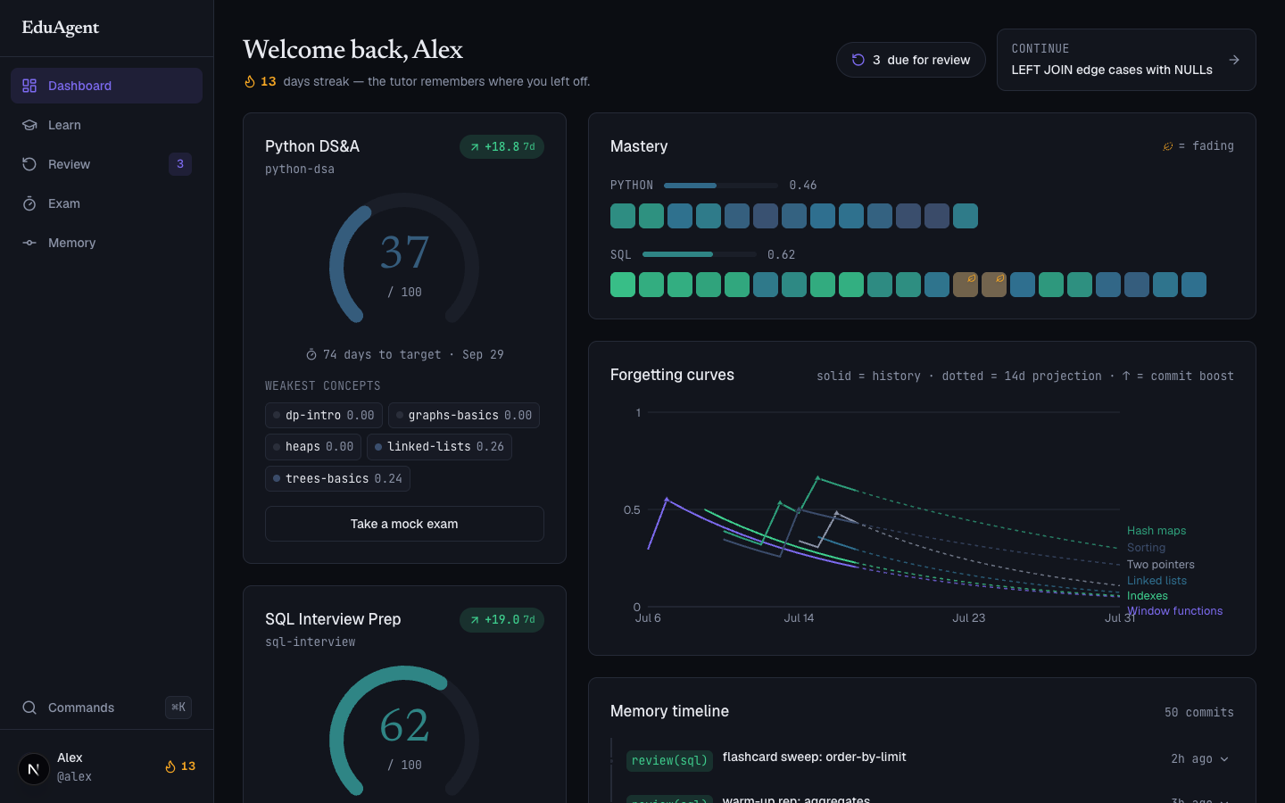Click the review cycle icon in due badge

pyautogui.click(x=858, y=60)
